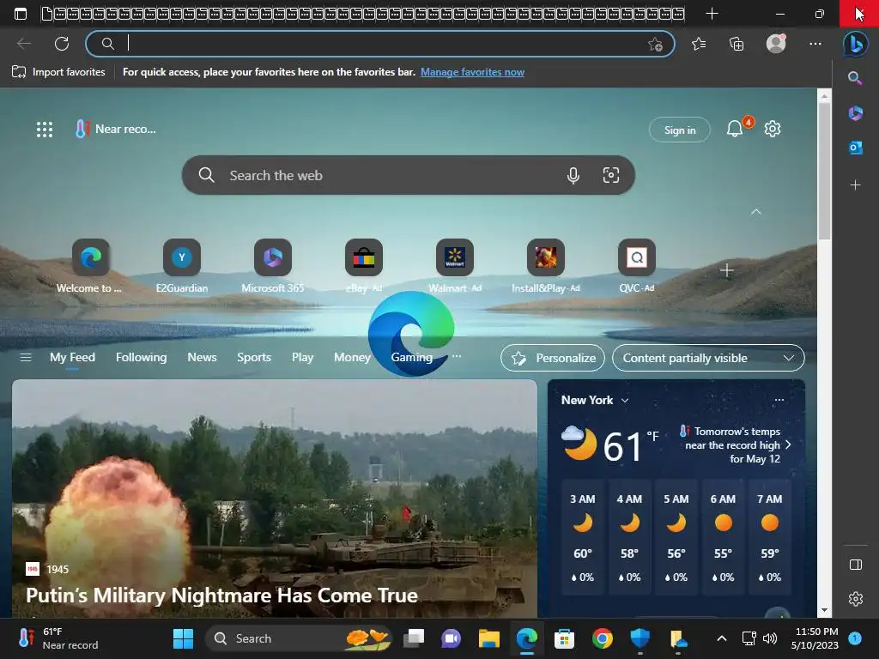Open tomorrow's temps record high alert
Image resolution: width=879 pixels, height=659 pixels.
(735, 445)
